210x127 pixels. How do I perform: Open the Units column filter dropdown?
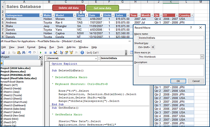(x=113, y=15)
